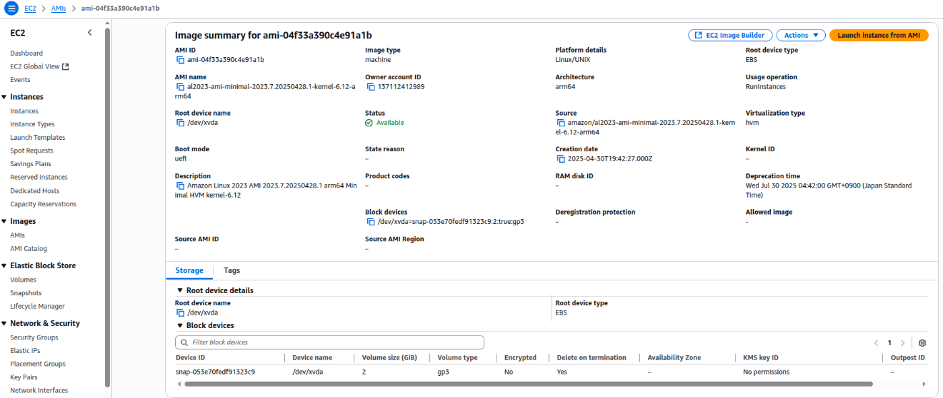Open Key Pairs in sidebar
Screen dimensions: 943x398
(24, 377)
